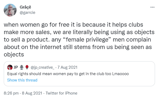Click the microphone emoji beside JP

tap(22, 67)
